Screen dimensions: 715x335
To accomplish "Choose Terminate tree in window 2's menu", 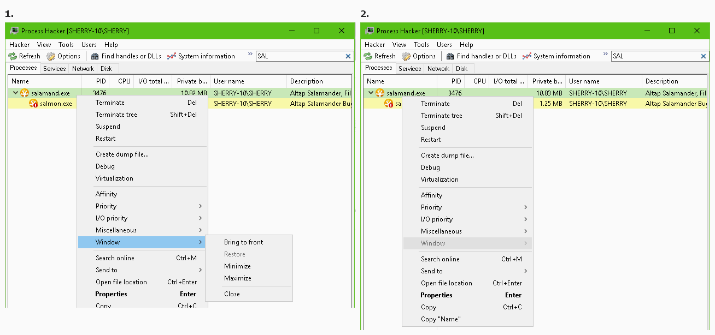I will pos(442,116).
